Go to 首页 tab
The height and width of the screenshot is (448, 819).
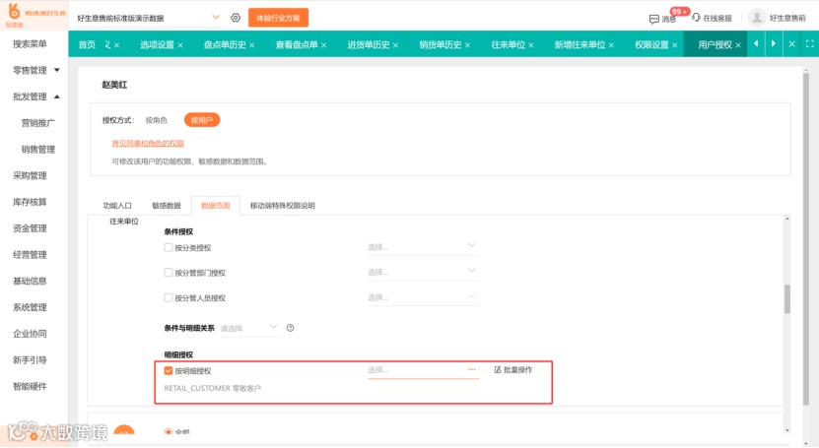(x=87, y=45)
